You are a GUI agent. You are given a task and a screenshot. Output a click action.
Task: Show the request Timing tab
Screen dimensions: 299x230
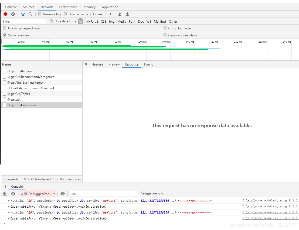[x=148, y=64]
